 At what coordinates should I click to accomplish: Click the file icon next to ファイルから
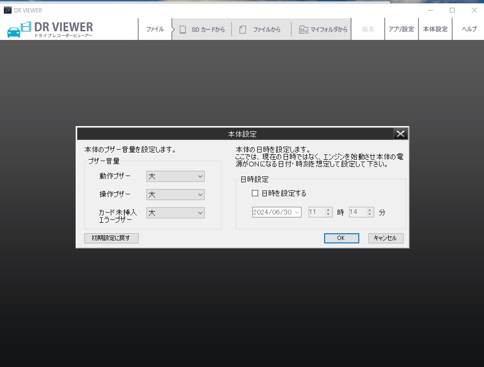(x=243, y=29)
